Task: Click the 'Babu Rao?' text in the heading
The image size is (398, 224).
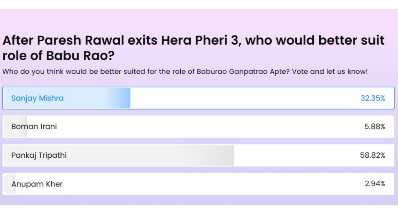Action: (x=80, y=56)
